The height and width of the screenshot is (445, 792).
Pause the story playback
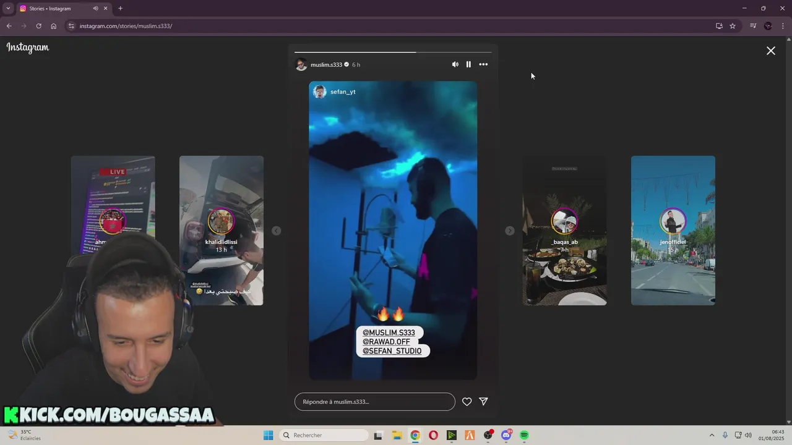pyautogui.click(x=468, y=64)
